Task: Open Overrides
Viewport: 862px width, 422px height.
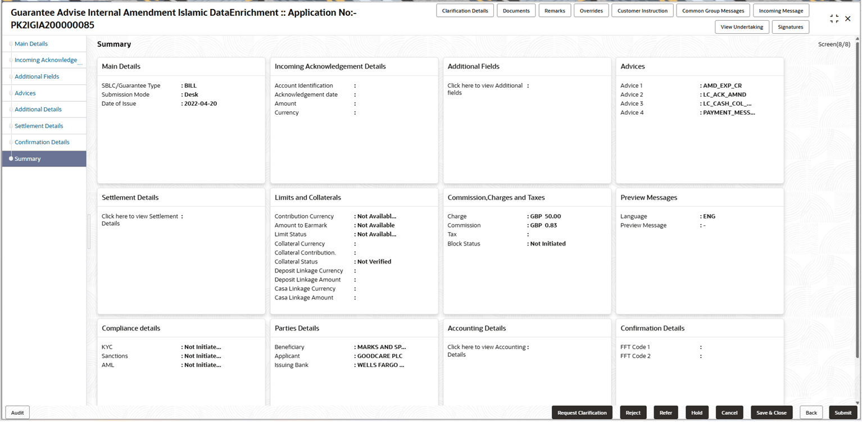Action: pyautogui.click(x=591, y=11)
